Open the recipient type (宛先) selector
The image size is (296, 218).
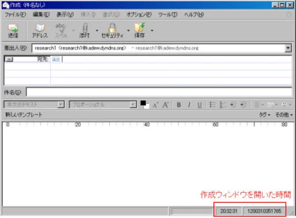pyautogui.click(x=9, y=59)
